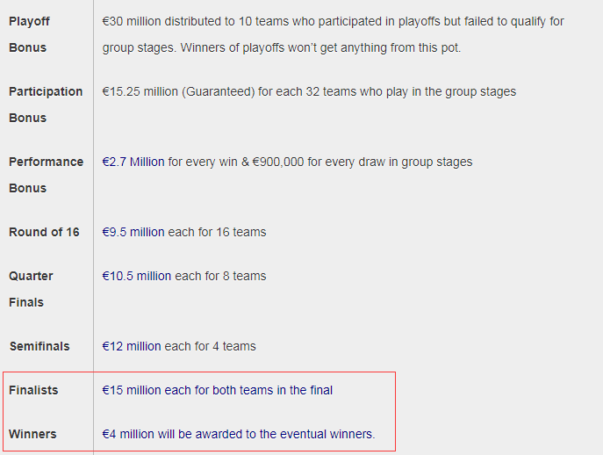Click "each for 16 teams" text

pyautogui.click(x=217, y=232)
